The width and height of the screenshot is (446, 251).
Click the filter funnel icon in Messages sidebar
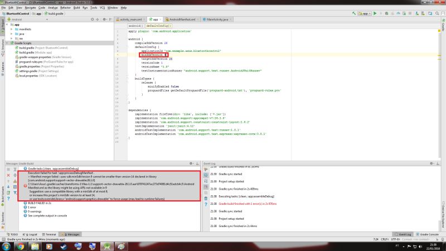point(15,192)
